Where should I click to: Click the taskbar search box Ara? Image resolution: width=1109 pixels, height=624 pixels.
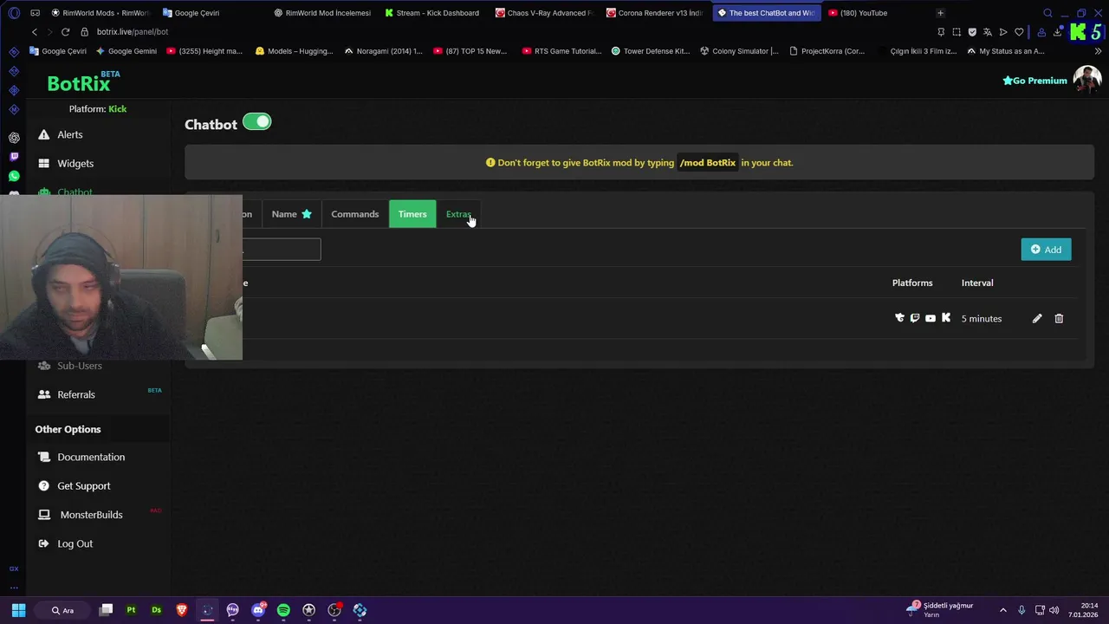62,610
